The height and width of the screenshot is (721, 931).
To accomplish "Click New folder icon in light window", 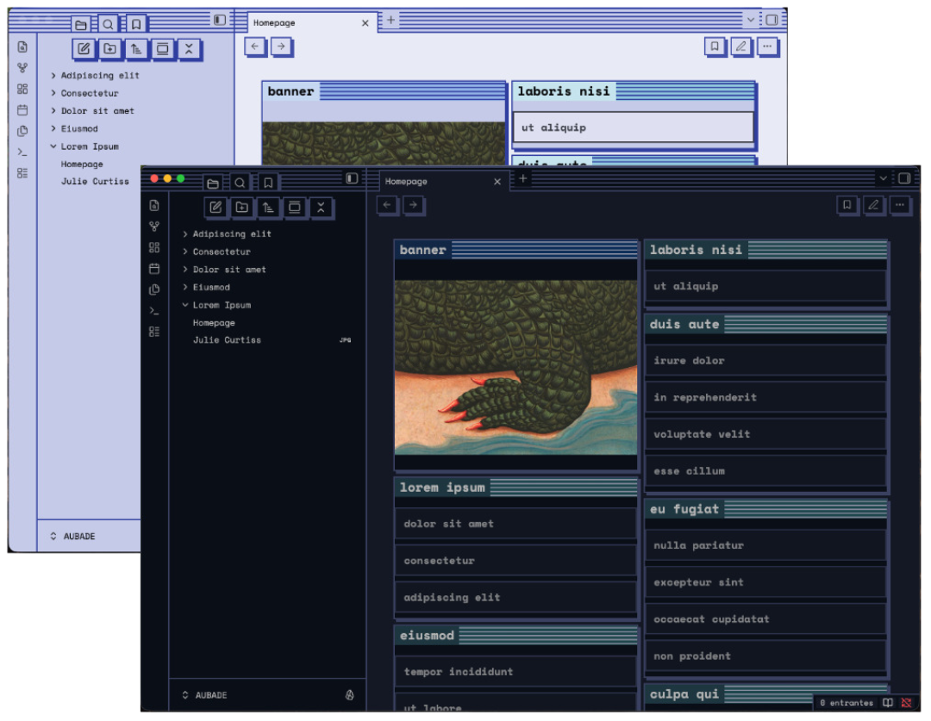I will pos(109,48).
